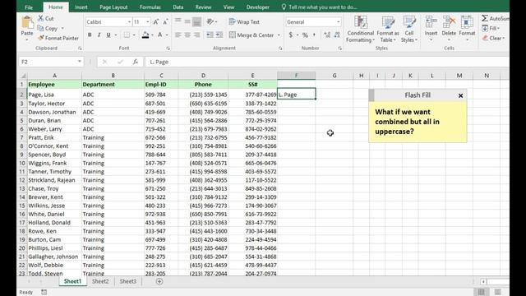This screenshot has width=526, height=296.
Task: Close the Flash Fill note box
Action: [460, 95]
